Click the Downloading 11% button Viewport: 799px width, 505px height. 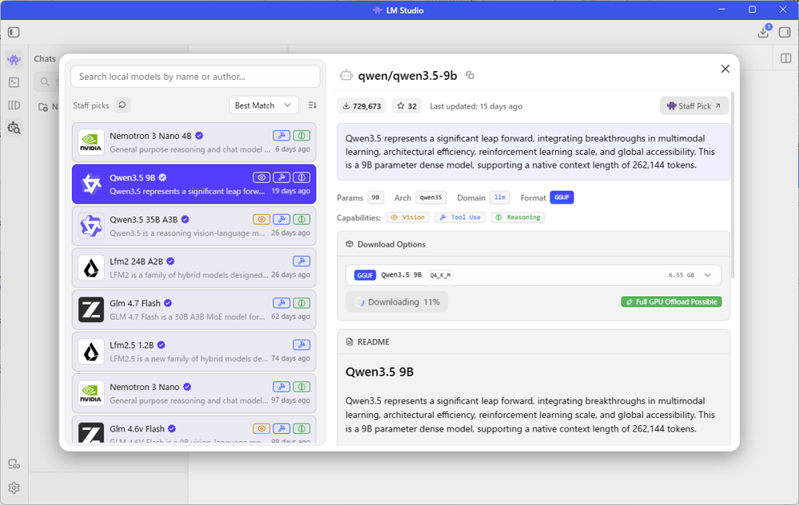(397, 302)
